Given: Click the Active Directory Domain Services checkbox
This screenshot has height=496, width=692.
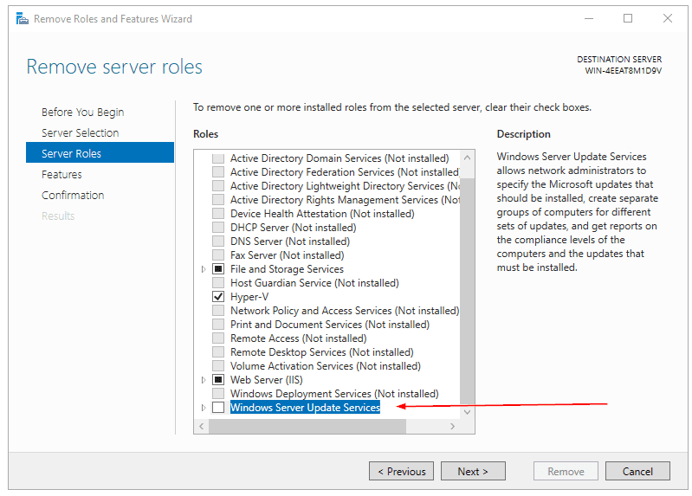Looking at the screenshot, I should pos(218,158).
